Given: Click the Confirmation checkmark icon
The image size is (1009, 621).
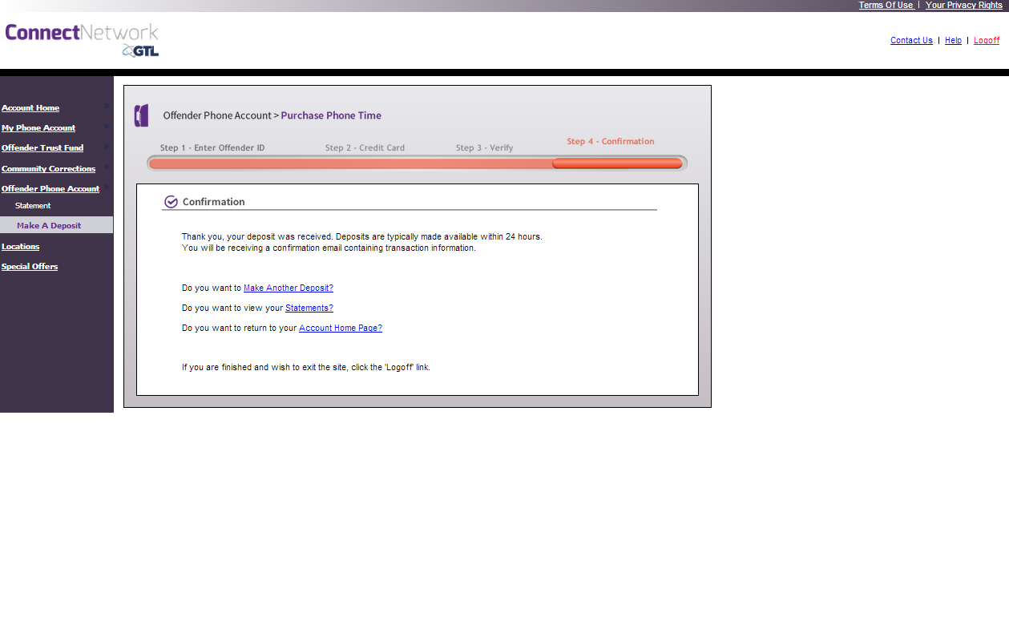Looking at the screenshot, I should (171, 202).
